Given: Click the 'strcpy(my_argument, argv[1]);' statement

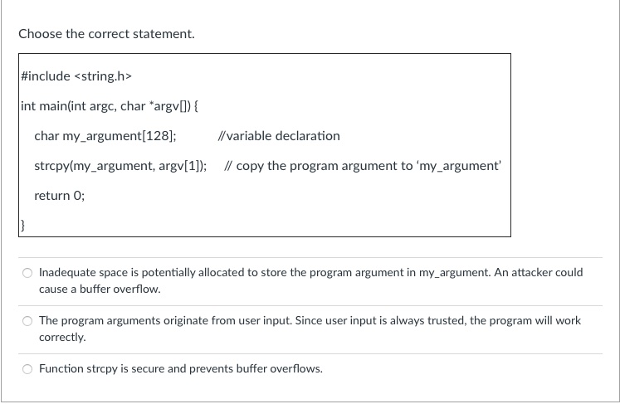Looking at the screenshot, I should click(x=120, y=166).
